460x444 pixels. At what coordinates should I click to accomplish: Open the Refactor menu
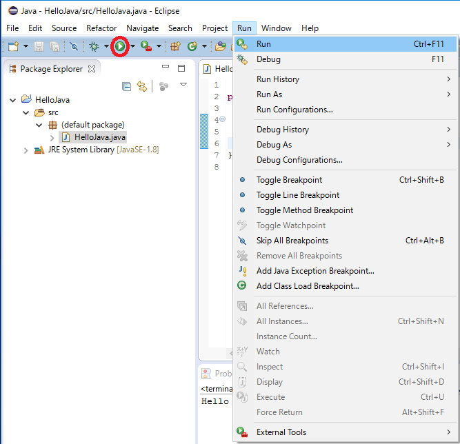point(101,28)
